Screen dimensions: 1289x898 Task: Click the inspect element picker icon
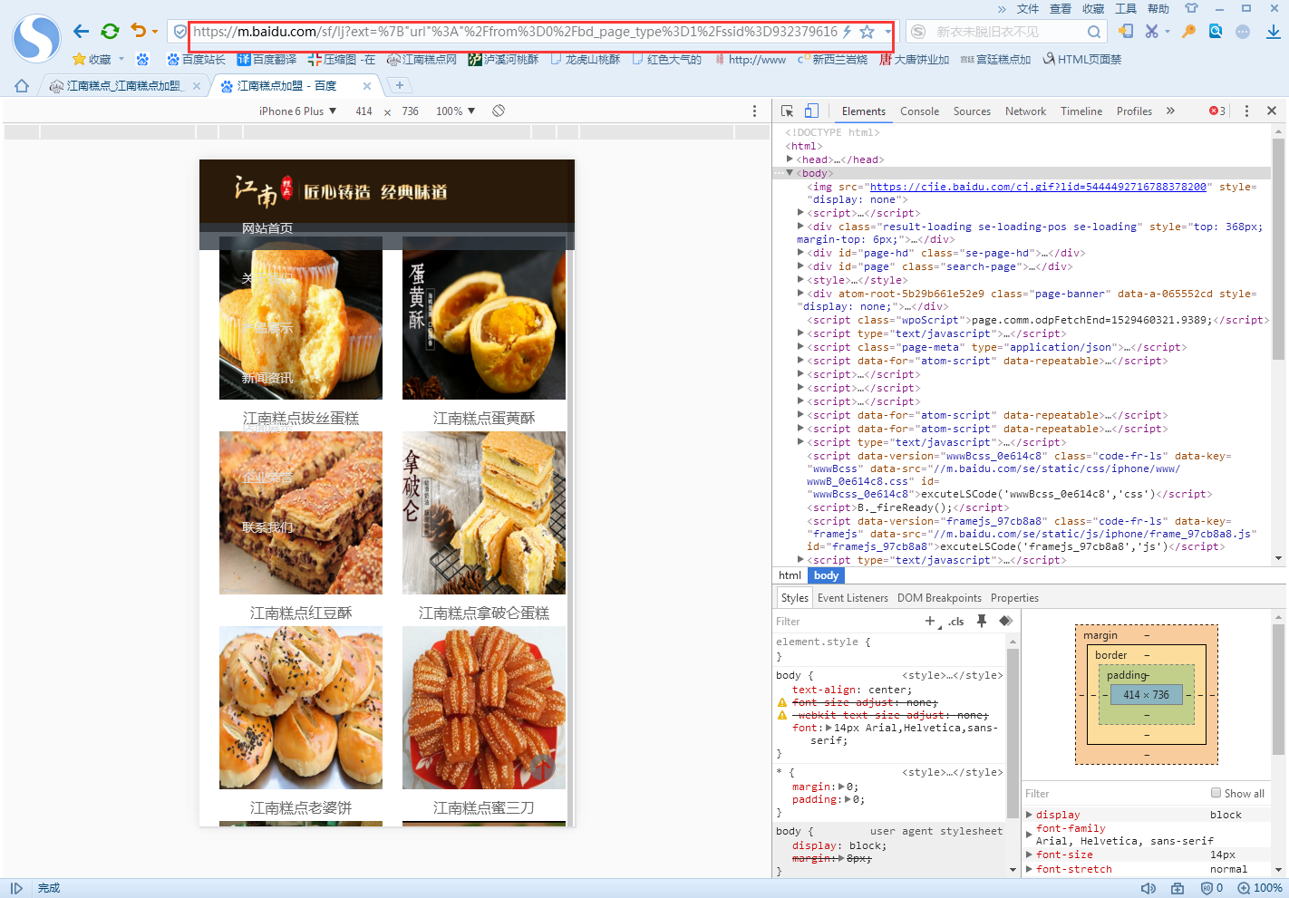(x=787, y=111)
